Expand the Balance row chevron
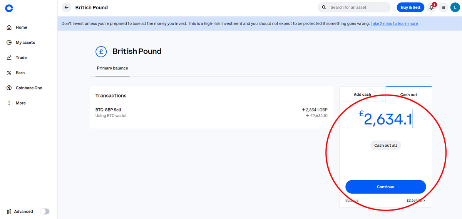 click(x=424, y=201)
